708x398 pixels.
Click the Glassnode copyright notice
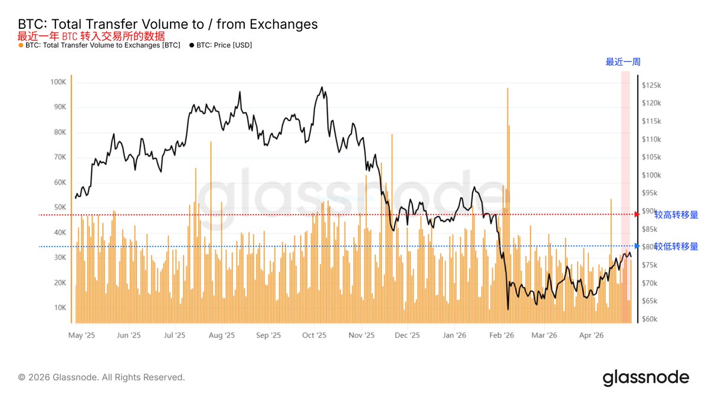pyautogui.click(x=101, y=377)
